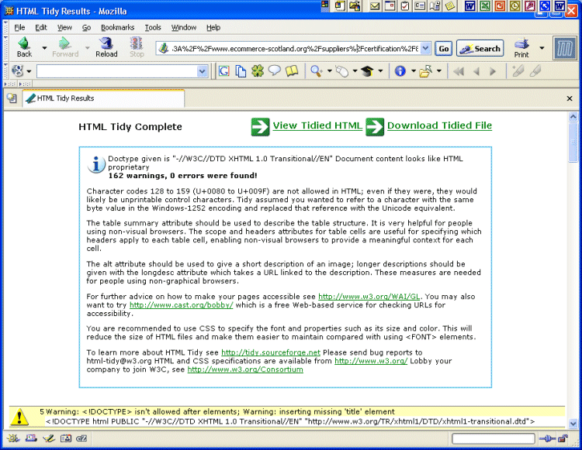
Task: Select the HTML Tidy Results tab
Action: pos(103,98)
